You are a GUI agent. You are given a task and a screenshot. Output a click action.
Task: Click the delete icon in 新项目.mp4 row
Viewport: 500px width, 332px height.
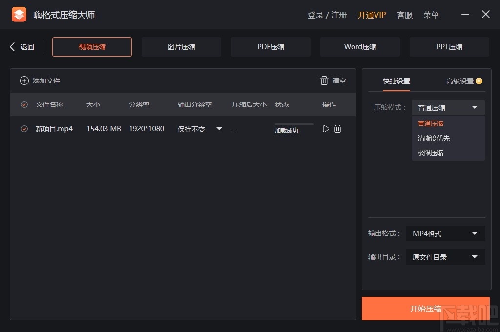[x=337, y=128]
